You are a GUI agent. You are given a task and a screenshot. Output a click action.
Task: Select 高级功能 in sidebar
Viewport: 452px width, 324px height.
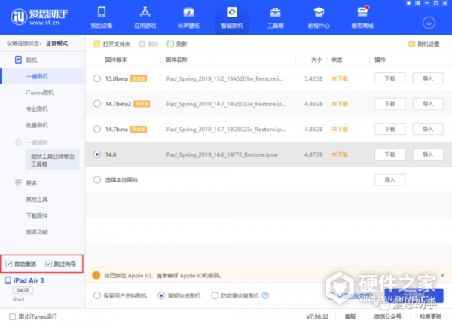coord(37,232)
